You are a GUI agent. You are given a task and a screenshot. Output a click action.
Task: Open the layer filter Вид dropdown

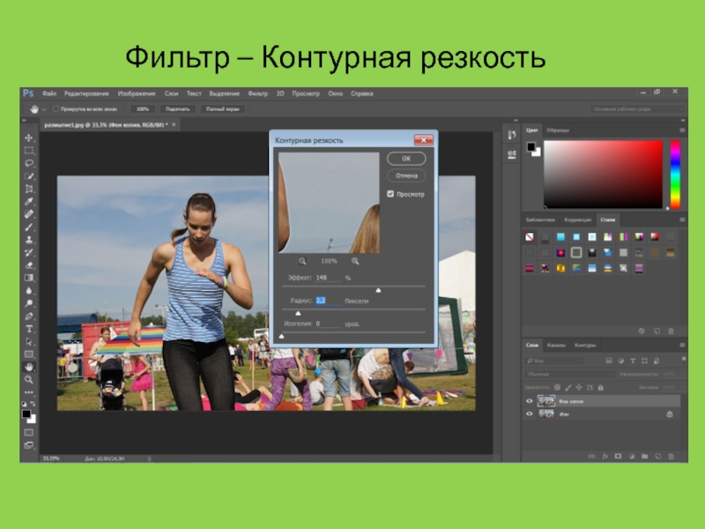tap(554, 361)
